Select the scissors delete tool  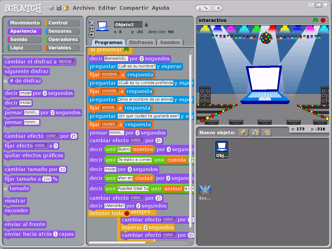coord(206,8)
